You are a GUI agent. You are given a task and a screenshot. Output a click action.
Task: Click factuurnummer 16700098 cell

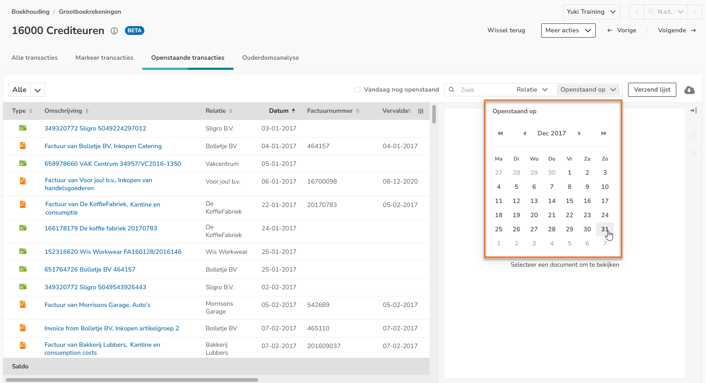322,181
